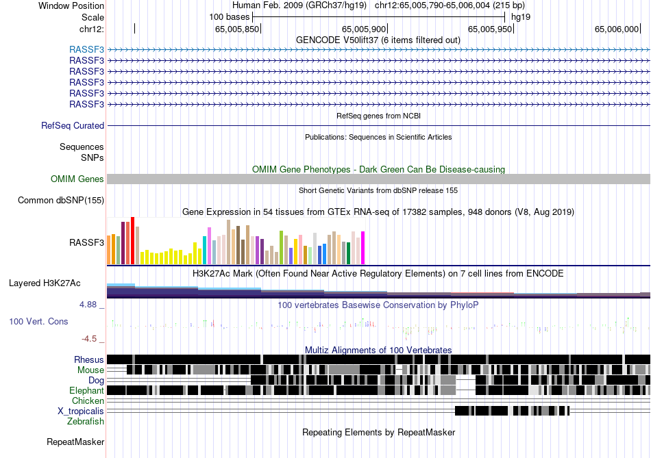Image resolution: width=651 pixels, height=458 pixels.
Task: Select the light-blue RASSF3 transcript label
Action: [86, 50]
